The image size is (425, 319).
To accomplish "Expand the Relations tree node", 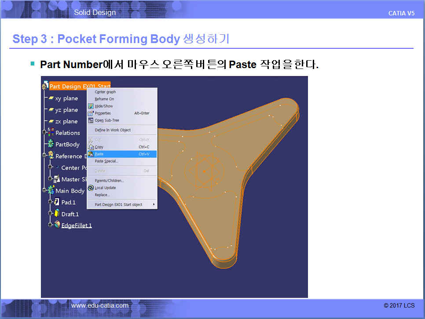I will click(x=44, y=133).
